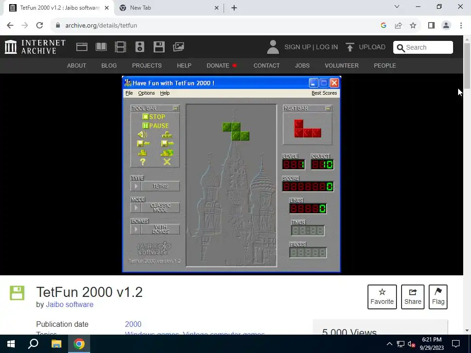Open a new browser tab with plus
471x353 pixels.
234,8
